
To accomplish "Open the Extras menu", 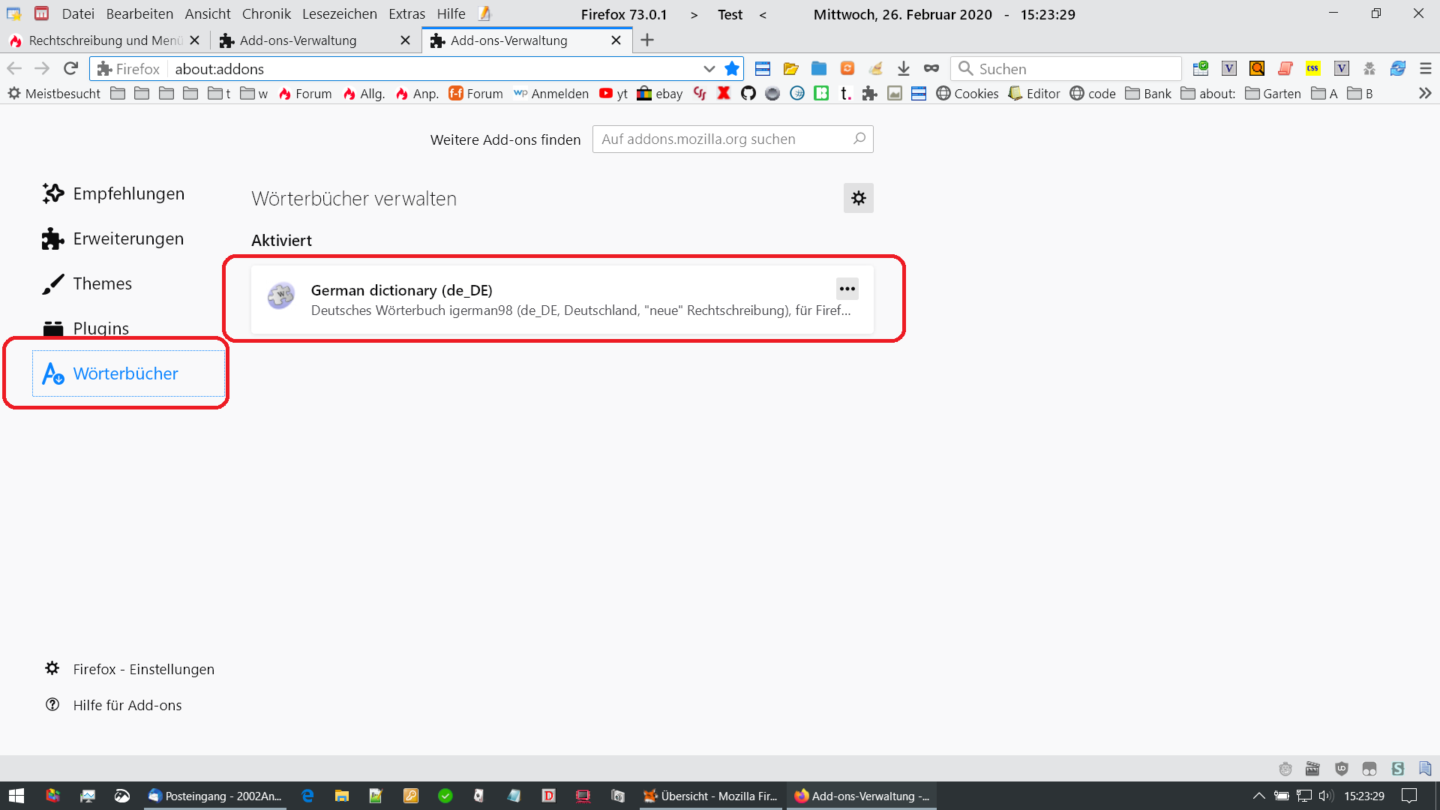I will click(x=406, y=13).
